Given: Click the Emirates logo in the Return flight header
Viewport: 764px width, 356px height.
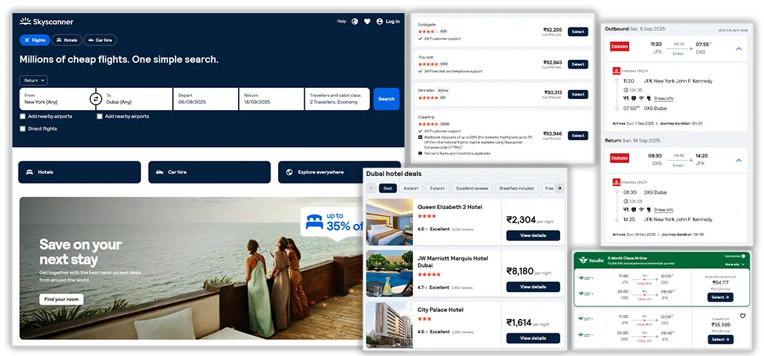Looking at the screenshot, I should pyautogui.click(x=619, y=158).
